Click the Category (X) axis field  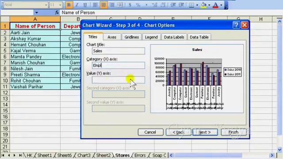click(119, 65)
